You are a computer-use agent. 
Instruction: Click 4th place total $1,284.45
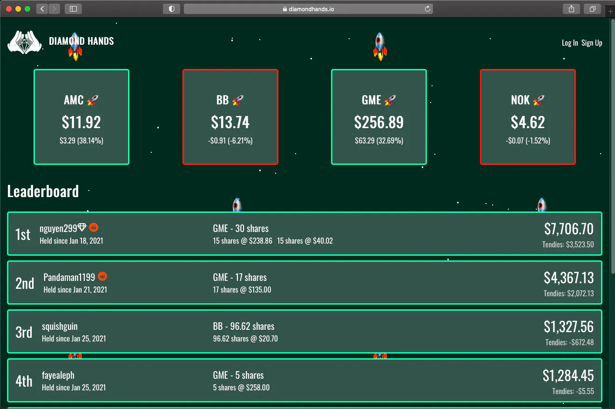(568, 375)
